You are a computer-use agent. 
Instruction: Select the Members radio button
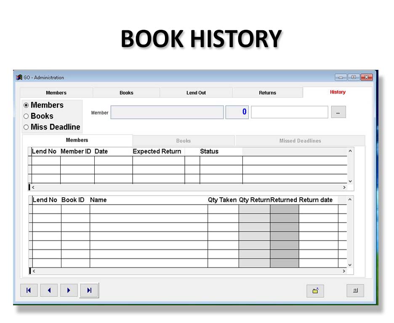(26, 106)
